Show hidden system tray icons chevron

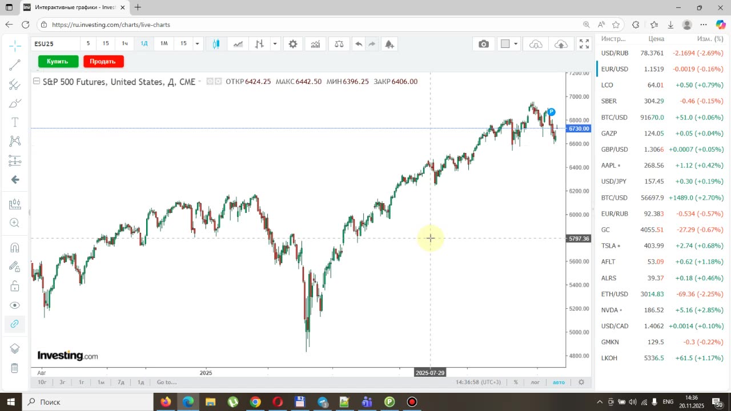tap(599, 402)
